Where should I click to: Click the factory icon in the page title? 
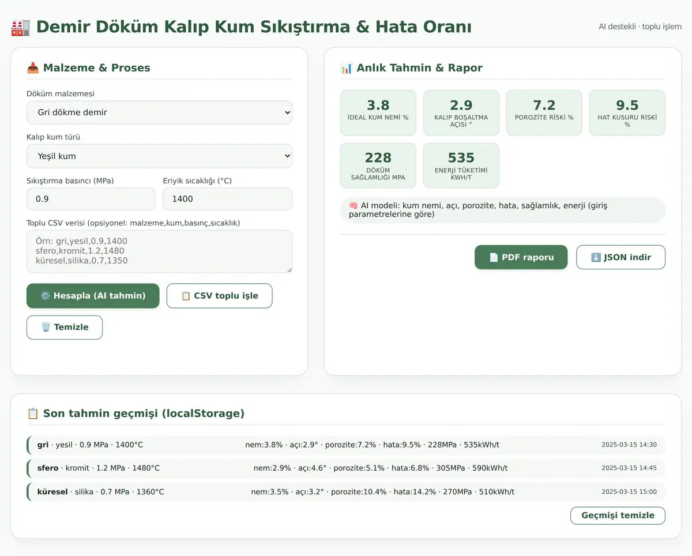(20, 27)
